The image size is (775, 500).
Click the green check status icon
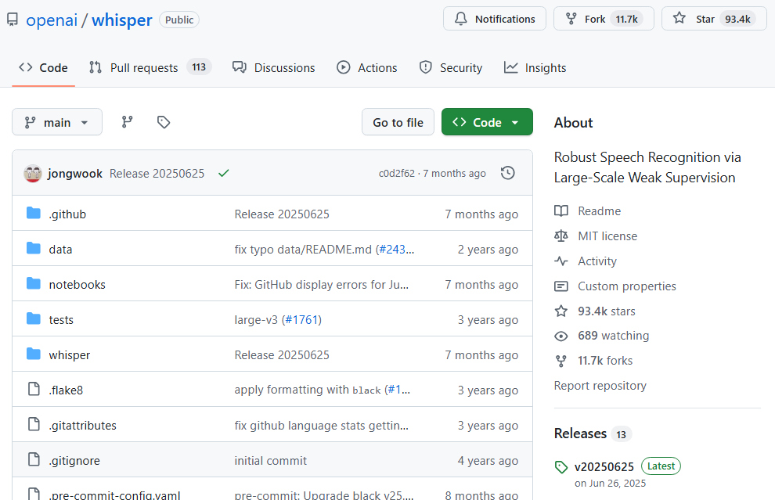(x=223, y=174)
